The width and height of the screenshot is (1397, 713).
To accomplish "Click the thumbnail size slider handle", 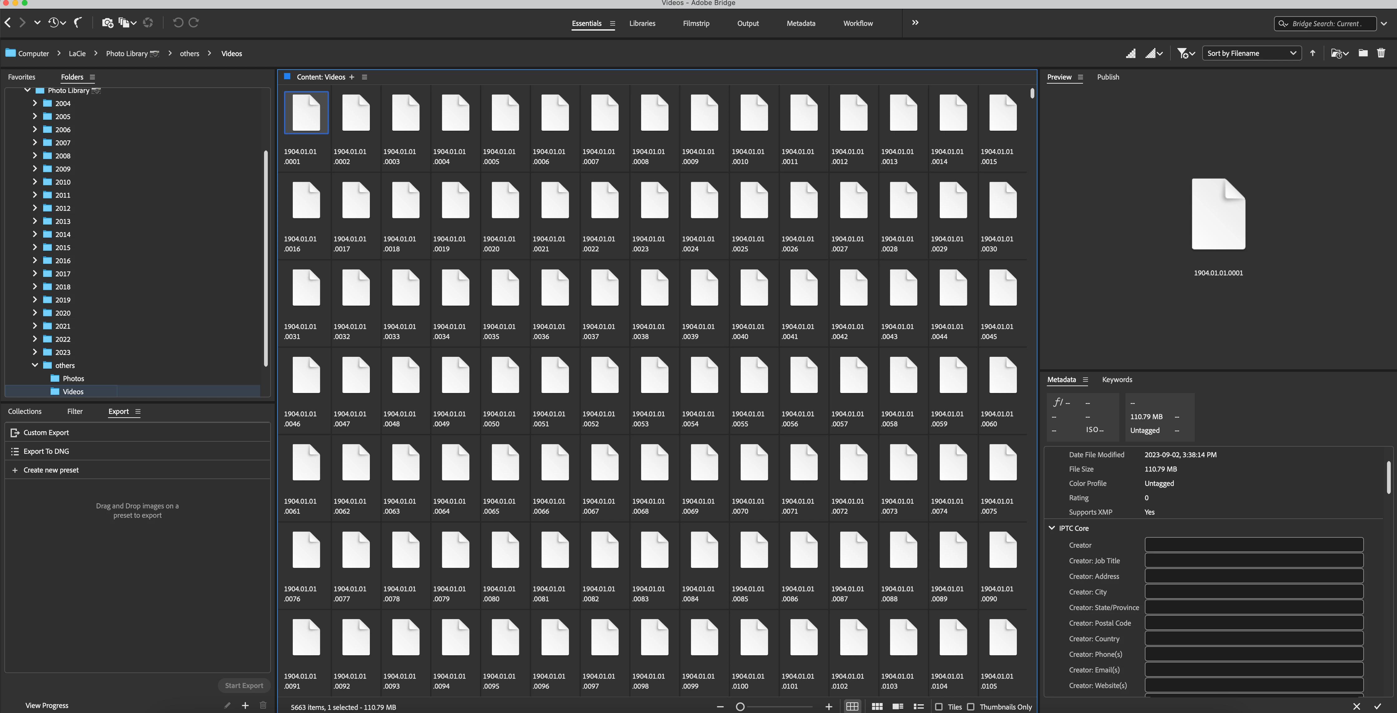I will (x=740, y=706).
